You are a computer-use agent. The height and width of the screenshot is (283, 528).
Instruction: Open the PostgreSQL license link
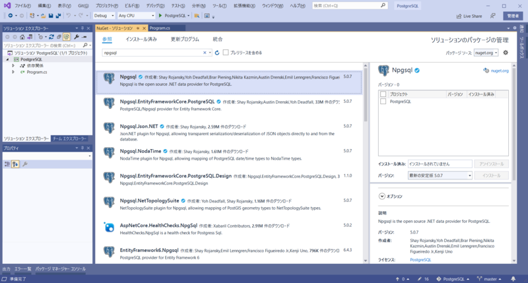(x=420, y=260)
